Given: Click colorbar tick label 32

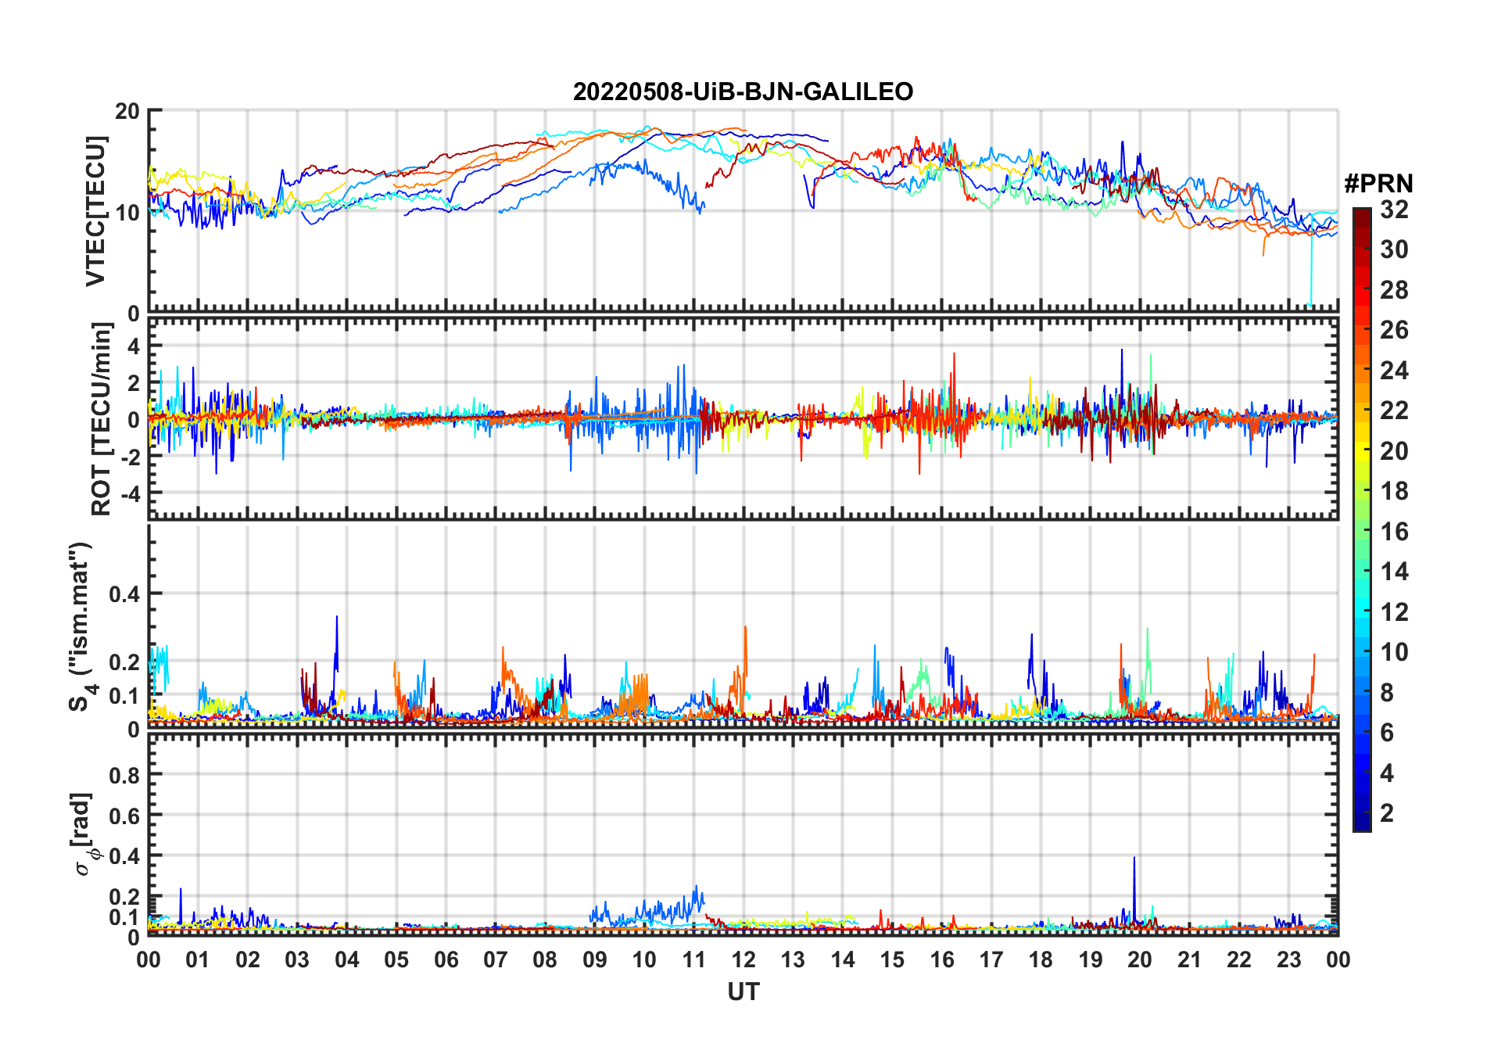Looking at the screenshot, I should coord(1394,210).
